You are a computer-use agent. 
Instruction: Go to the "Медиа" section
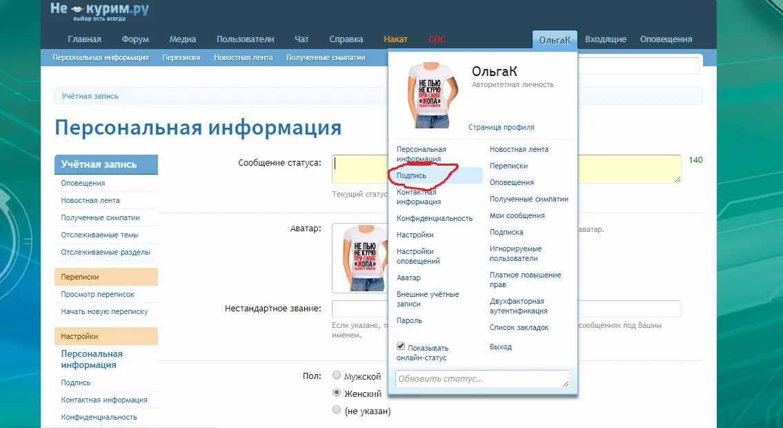[x=181, y=39]
